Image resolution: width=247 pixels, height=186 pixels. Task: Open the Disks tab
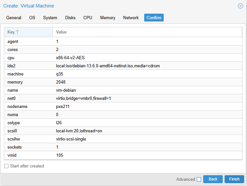(x=70, y=18)
